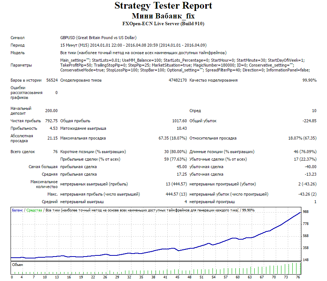327x281 pixels.
Task: Select the Main_setting StartLots parameters line
Action: (182, 60)
